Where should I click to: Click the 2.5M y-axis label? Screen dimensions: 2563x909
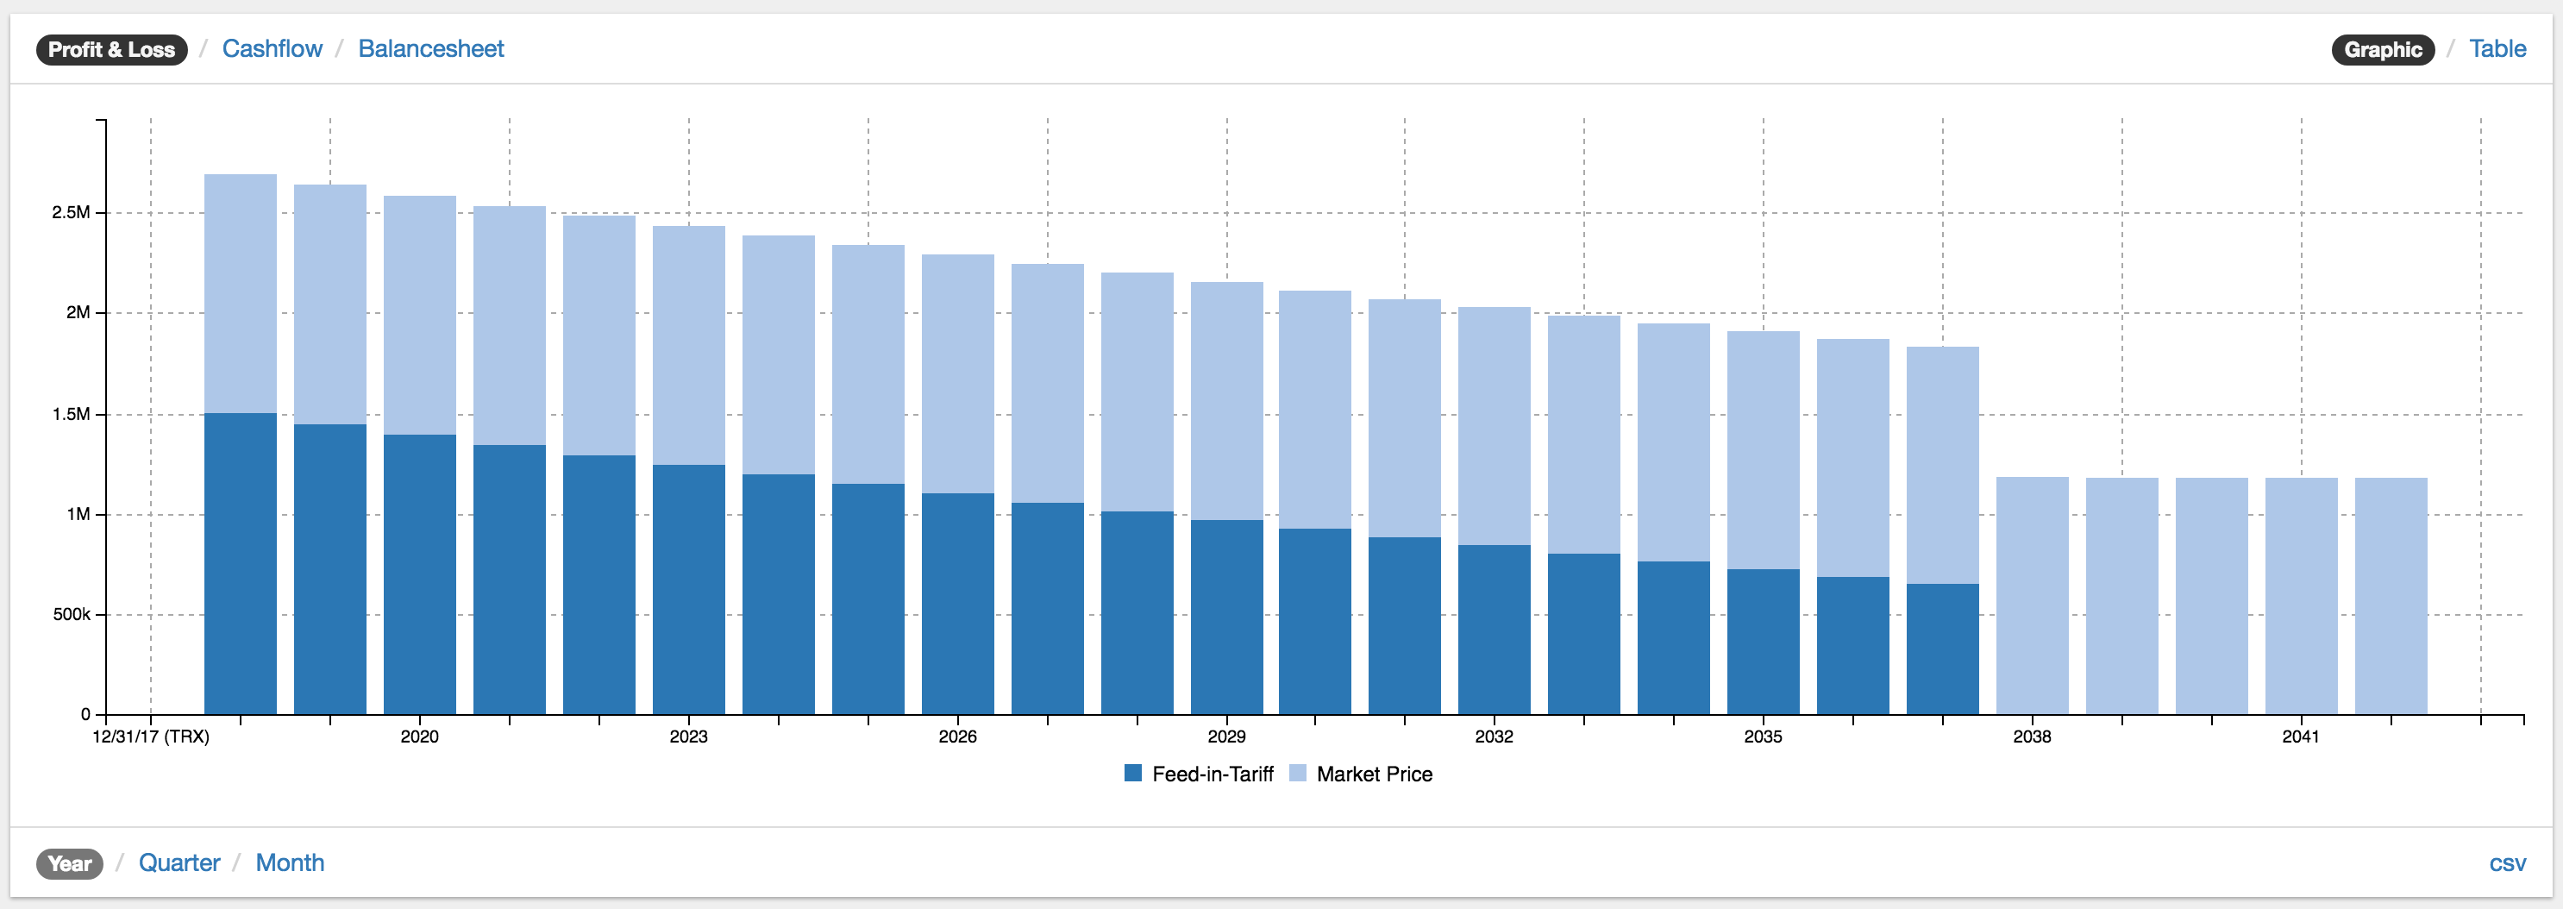[x=71, y=213]
